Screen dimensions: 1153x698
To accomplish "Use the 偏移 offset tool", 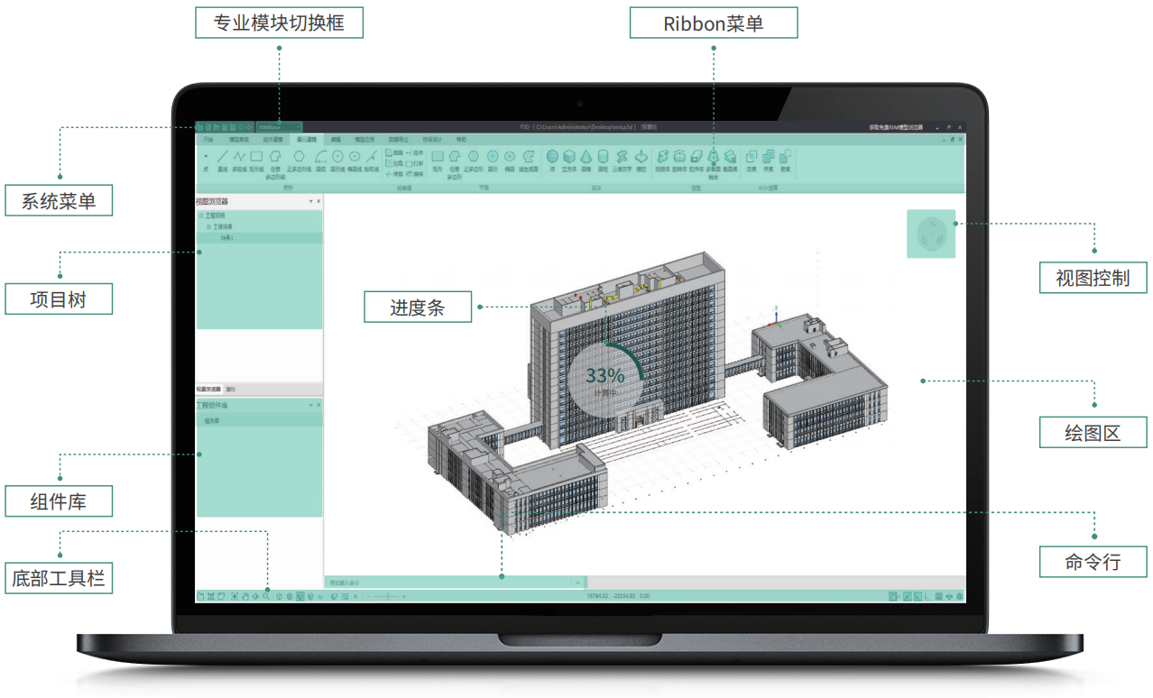I will [x=414, y=174].
